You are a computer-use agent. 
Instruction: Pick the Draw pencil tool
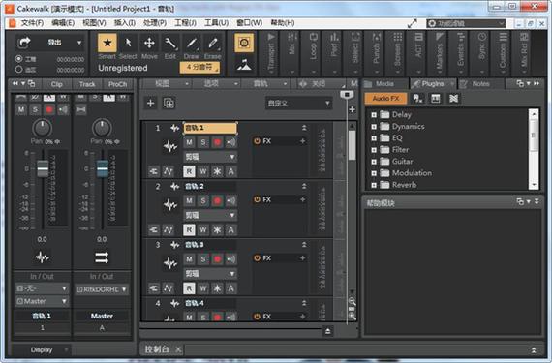click(192, 43)
